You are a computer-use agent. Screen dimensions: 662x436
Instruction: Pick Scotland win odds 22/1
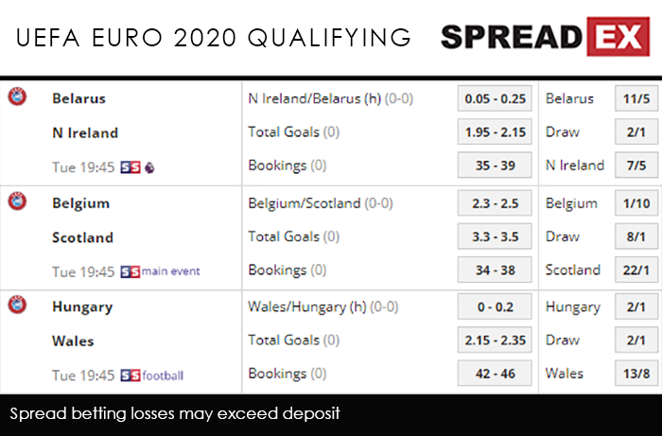pos(635,270)
